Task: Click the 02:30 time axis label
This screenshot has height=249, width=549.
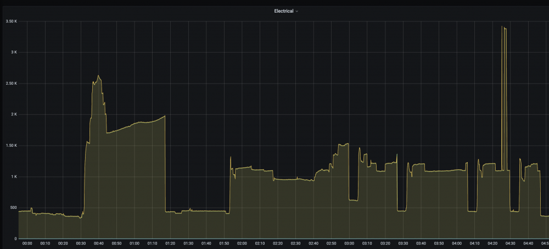Action: (295, 244)
